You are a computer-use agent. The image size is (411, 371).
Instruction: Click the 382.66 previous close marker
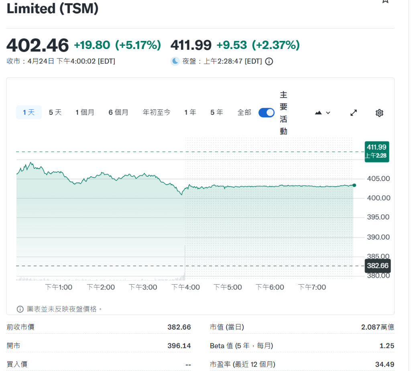click(377, 266)
